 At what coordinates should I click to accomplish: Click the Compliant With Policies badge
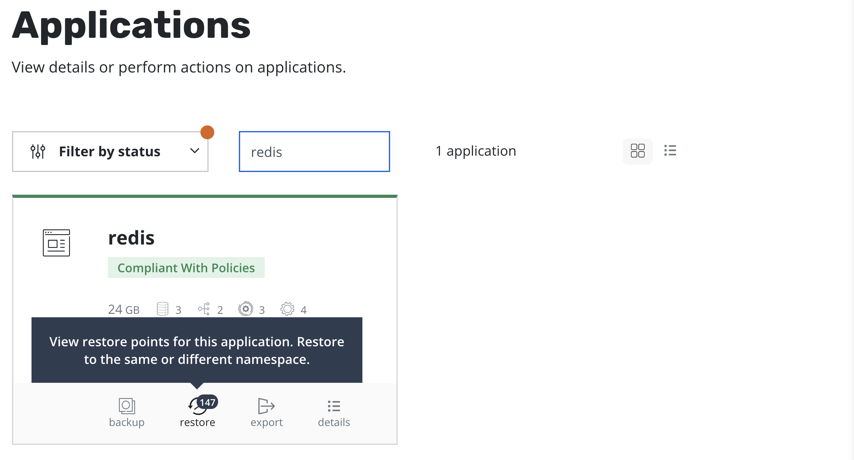[x=186, y=267]
